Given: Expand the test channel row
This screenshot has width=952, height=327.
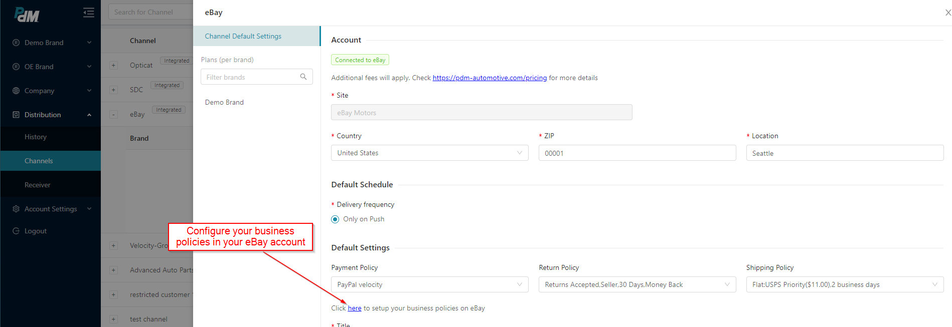Looking at the screenshot, I should 113,319.
